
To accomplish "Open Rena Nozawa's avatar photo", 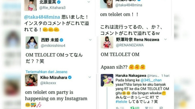I will pyautogui.click(x=107, y=42).
